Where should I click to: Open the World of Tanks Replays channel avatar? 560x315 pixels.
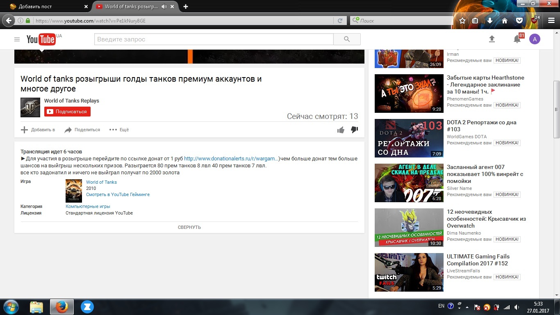tap(30, 107)
